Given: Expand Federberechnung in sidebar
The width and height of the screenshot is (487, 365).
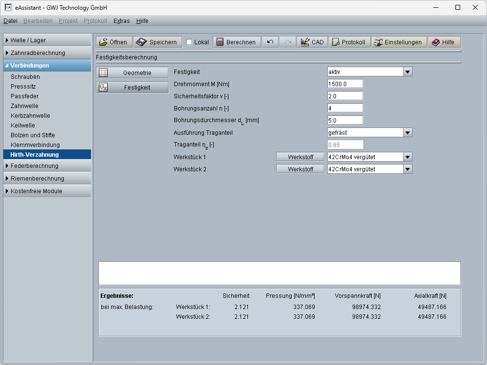Looking at the screenshot, I should 47,166.
